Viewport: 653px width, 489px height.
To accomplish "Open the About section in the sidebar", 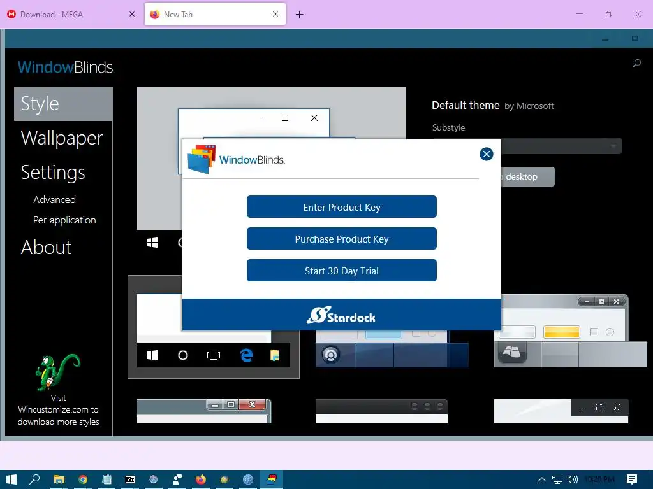I will coord(46,248).
